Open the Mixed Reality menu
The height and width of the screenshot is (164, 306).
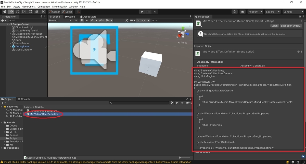point(59,7)
